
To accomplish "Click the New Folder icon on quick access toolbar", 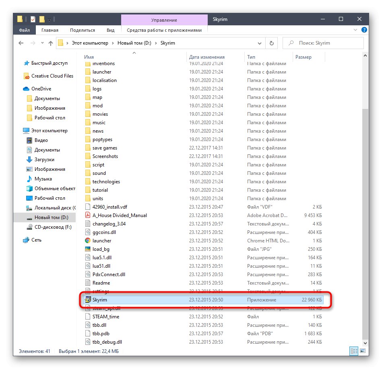I will (42, 18).
